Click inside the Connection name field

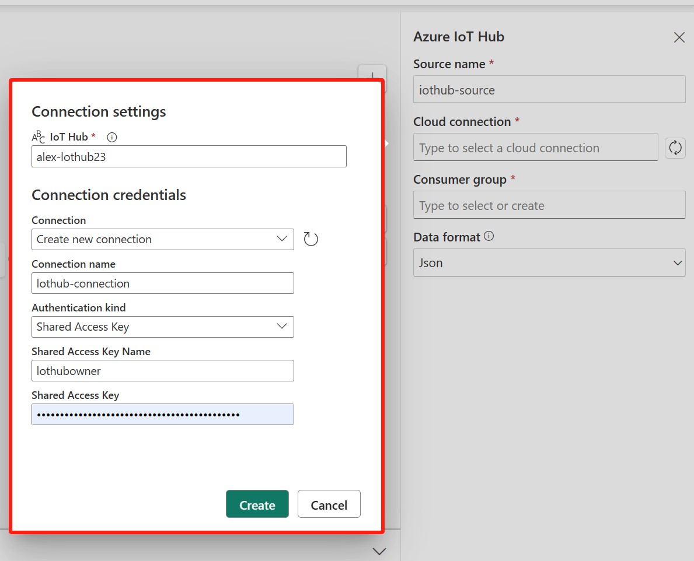(x=162, y=283)
